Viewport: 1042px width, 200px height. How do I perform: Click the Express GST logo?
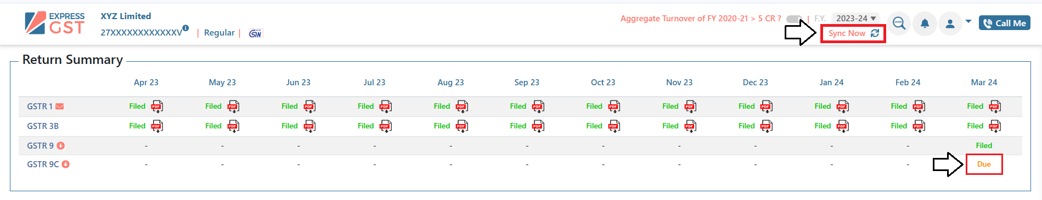[x=55, y=23]
